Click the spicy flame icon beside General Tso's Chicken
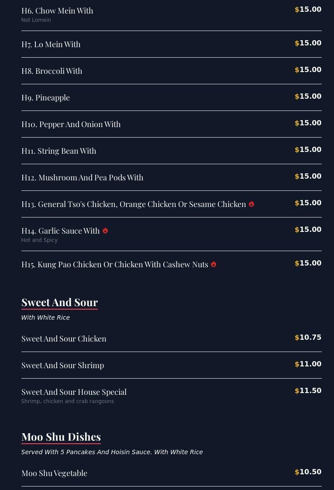334x490 pixels. (x=251, y=204)
